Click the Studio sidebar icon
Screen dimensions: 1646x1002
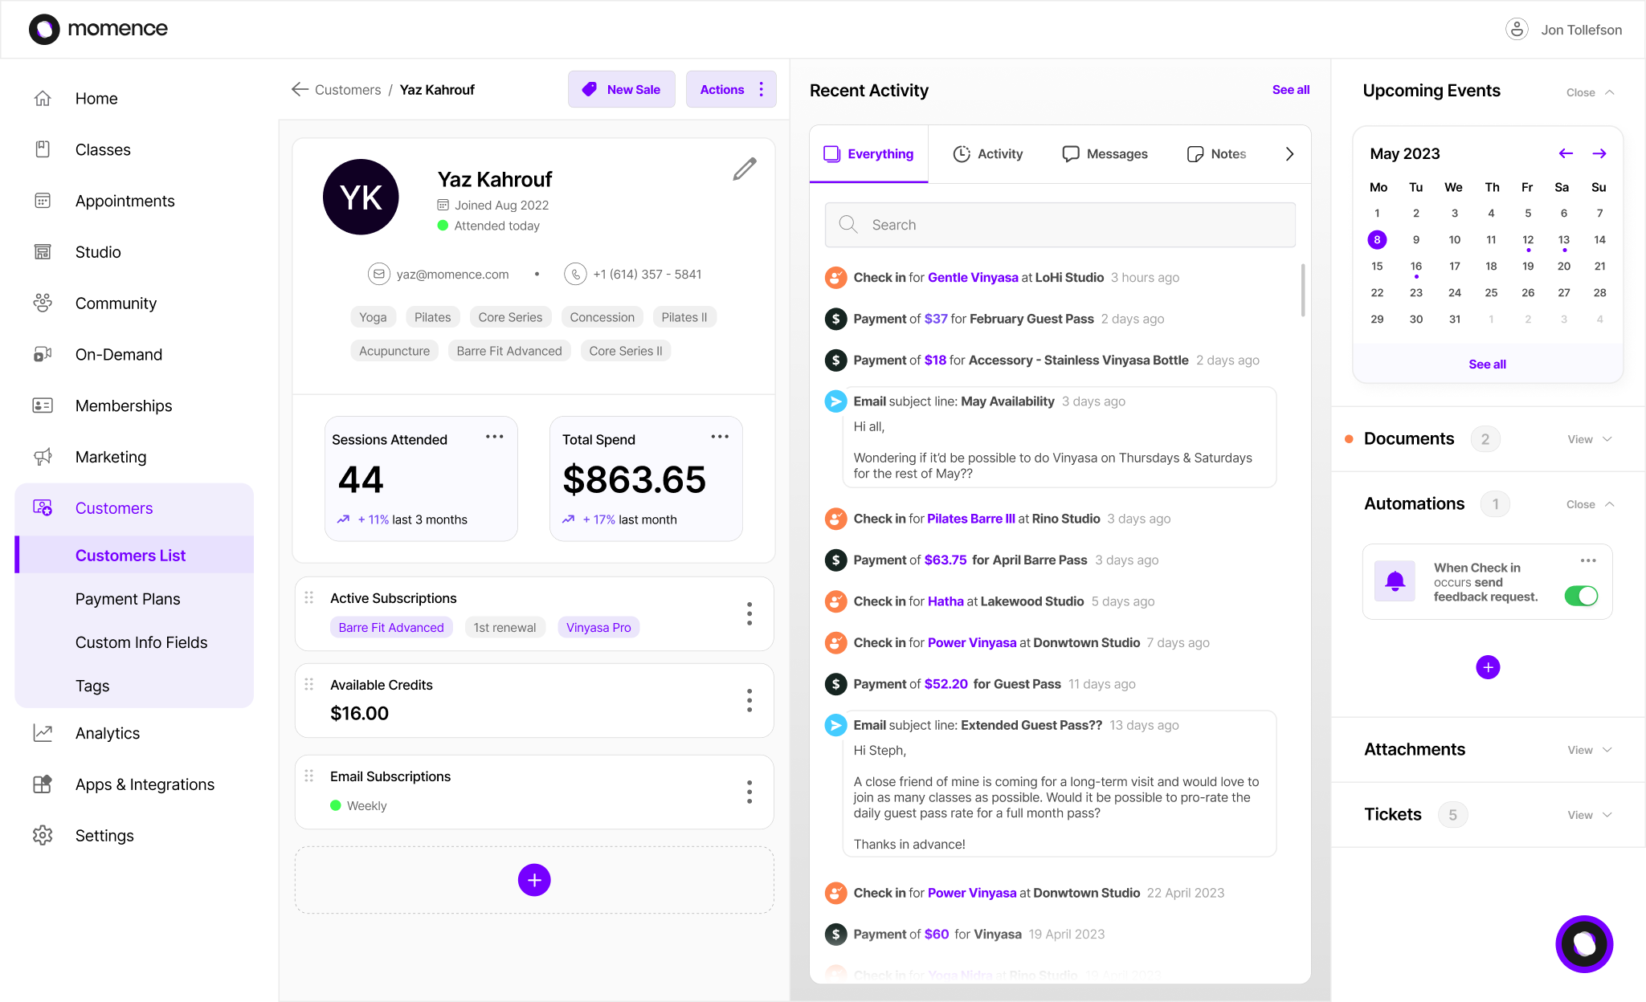coord(43,252)
